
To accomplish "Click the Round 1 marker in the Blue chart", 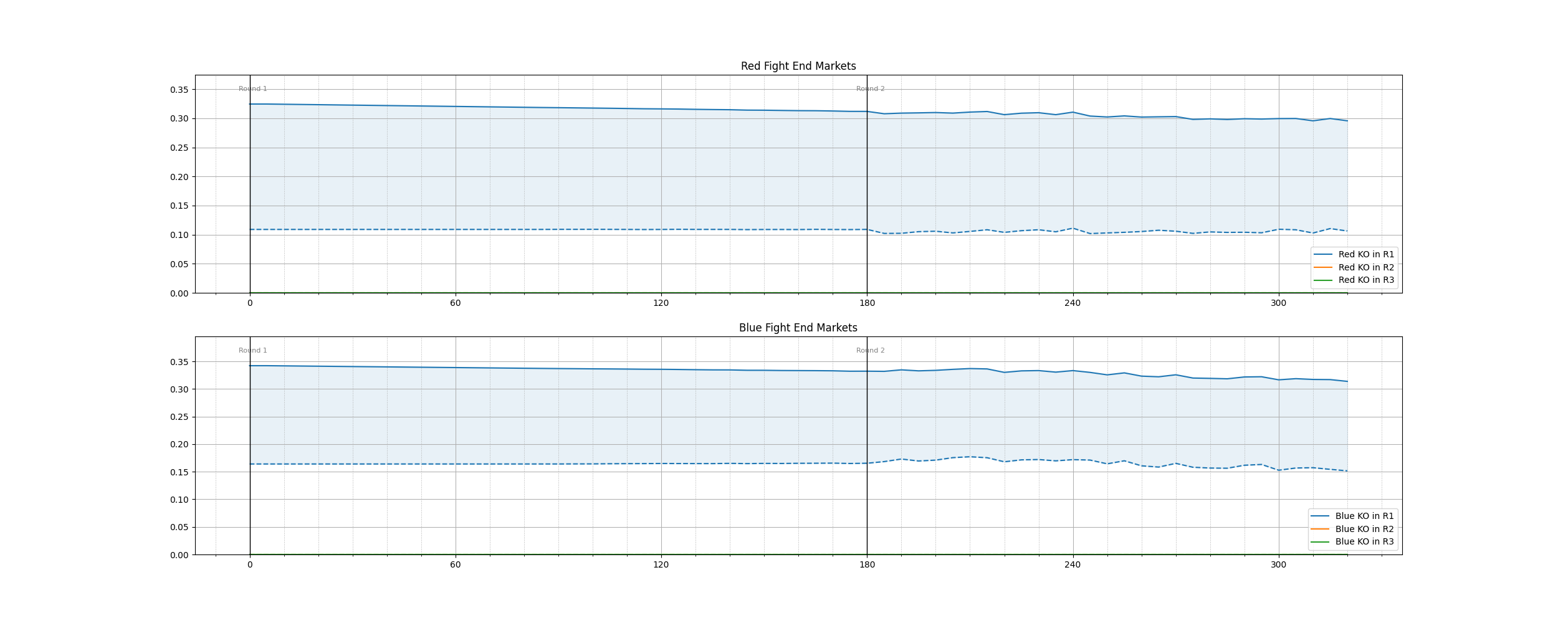I will [252, 351].
